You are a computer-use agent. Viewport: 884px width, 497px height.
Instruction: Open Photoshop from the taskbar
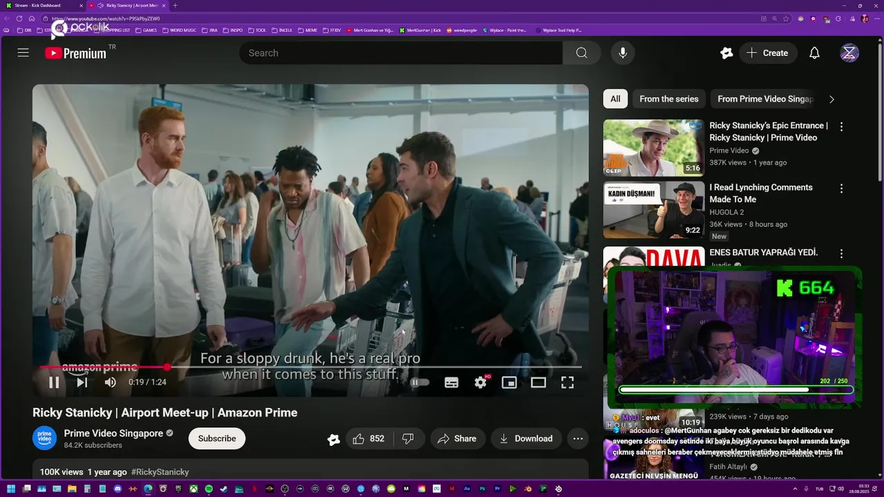(483, 489)
